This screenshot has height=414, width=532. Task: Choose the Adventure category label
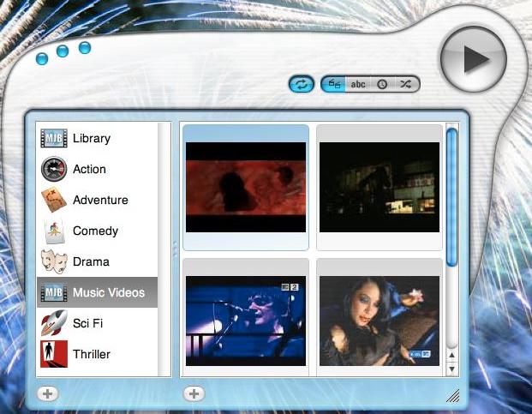(x=100, y=200)
